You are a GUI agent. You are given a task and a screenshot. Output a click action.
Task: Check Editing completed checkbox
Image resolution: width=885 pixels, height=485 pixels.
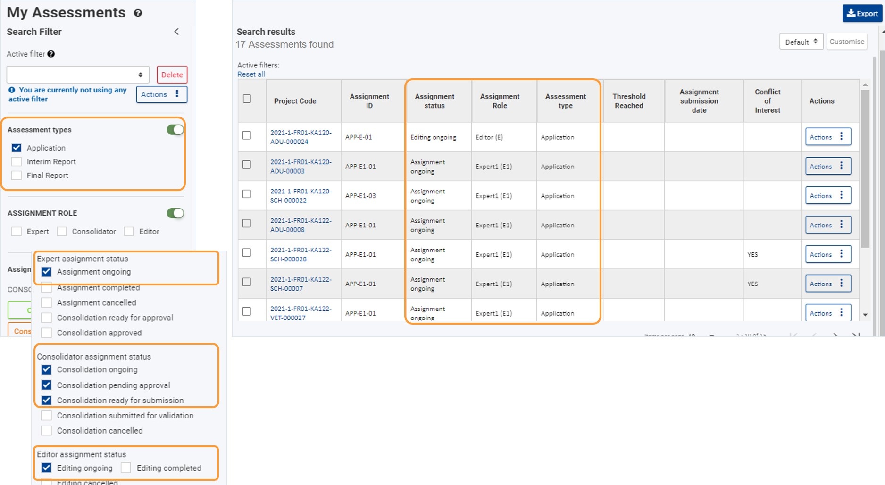126,468
